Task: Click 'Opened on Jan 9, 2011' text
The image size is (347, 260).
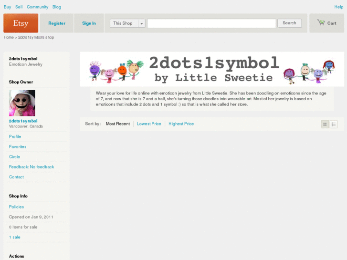Action: coord(31,217)
